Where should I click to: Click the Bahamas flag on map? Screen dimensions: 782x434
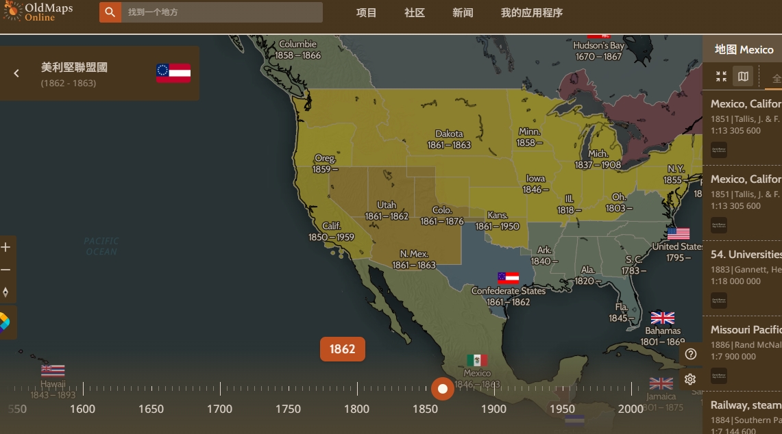[x=662, y=318]
